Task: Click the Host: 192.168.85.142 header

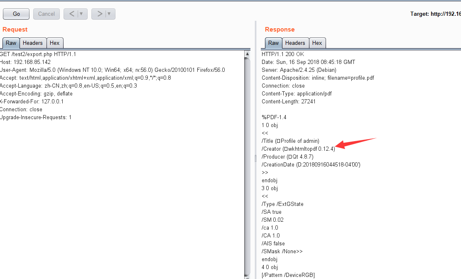Action: click(x=25, y=62)
